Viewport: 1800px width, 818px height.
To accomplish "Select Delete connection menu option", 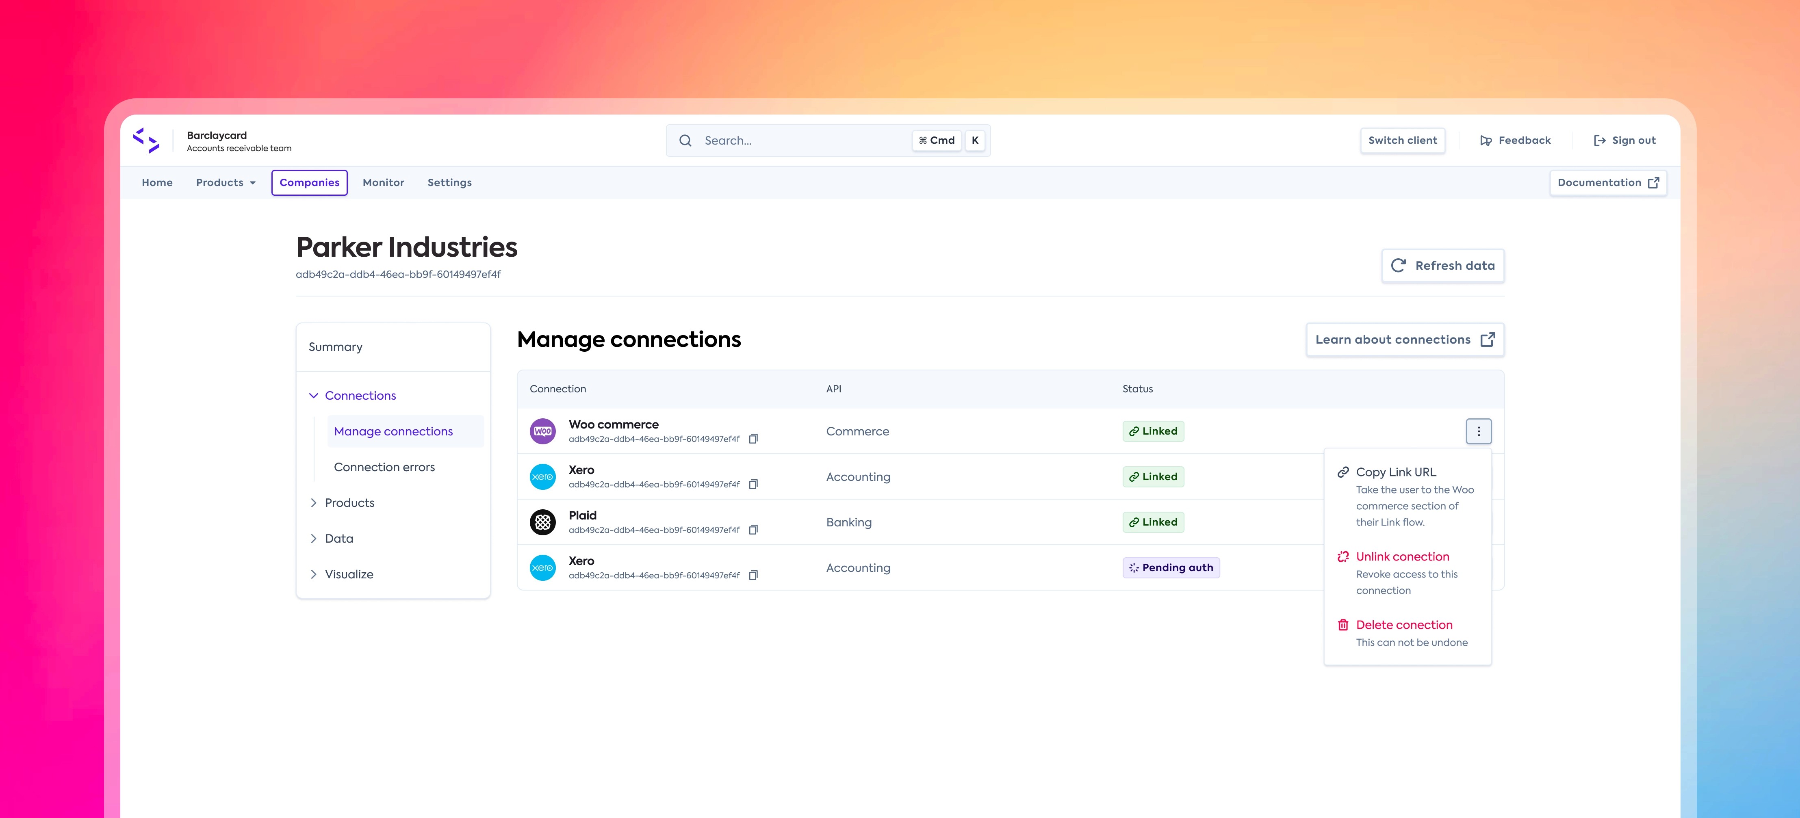I will coord(1404,625).
